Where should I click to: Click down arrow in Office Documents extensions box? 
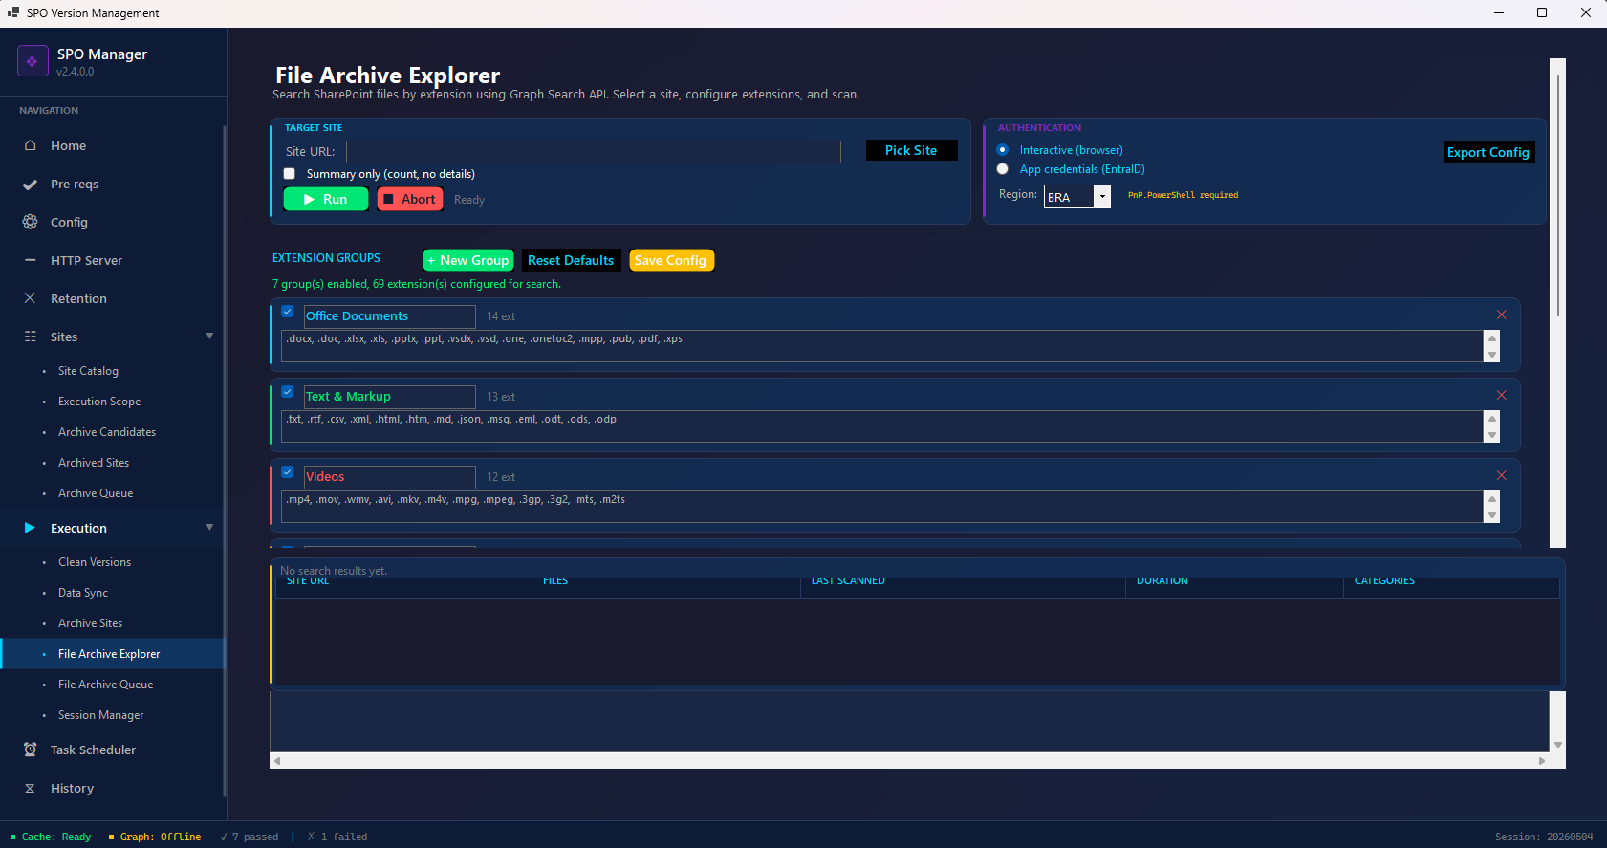pos(1492,355)
